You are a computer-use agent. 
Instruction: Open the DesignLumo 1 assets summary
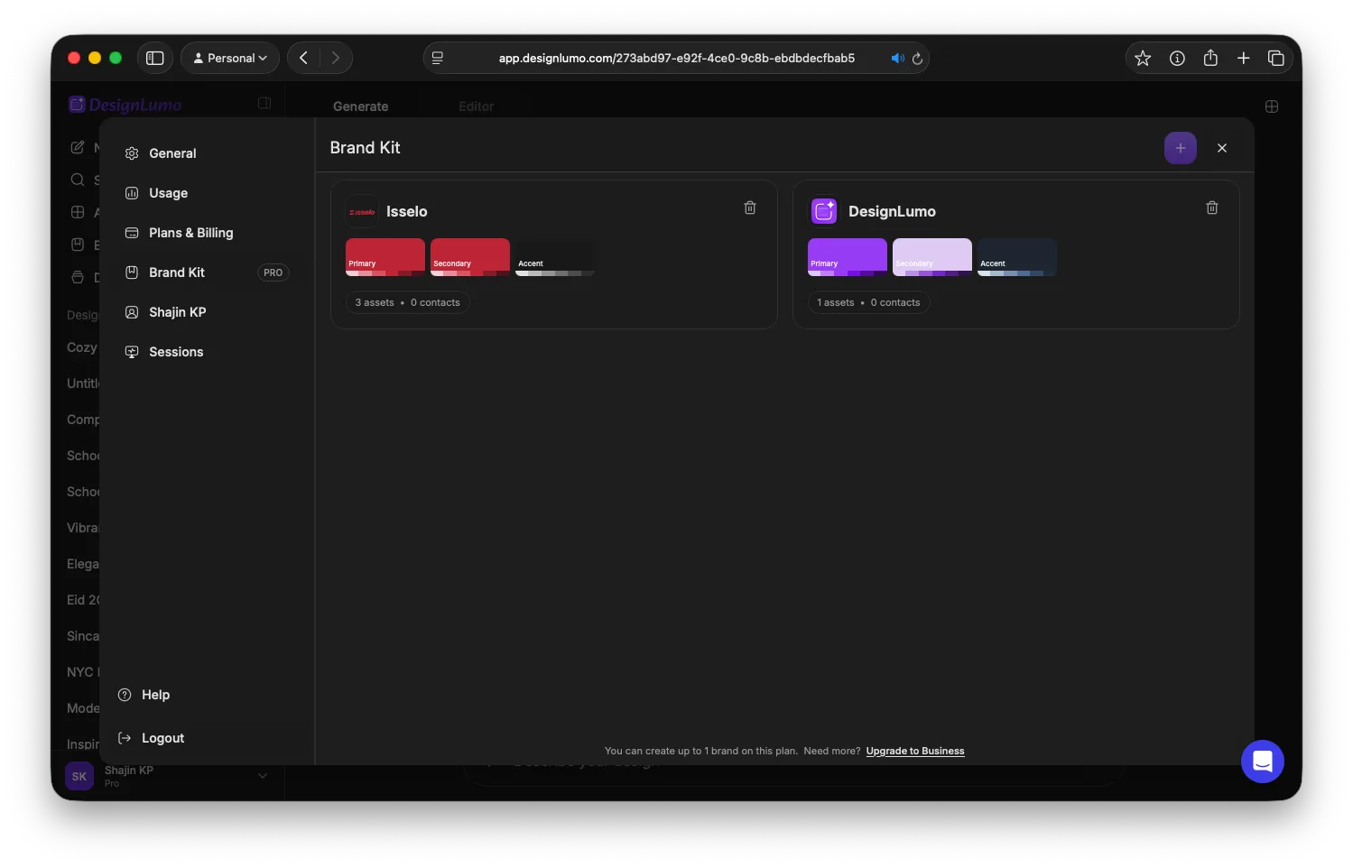(868, 302)
